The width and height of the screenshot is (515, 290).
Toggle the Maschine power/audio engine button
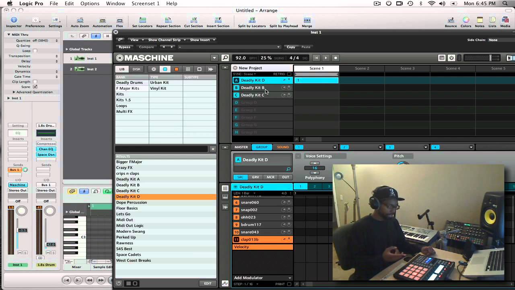pos(451,58)
